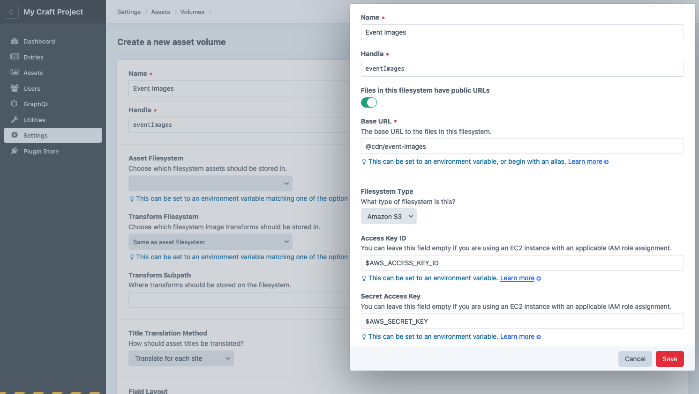
Task: Disable public URLs for this filesystem
Action: coord(369,102)
